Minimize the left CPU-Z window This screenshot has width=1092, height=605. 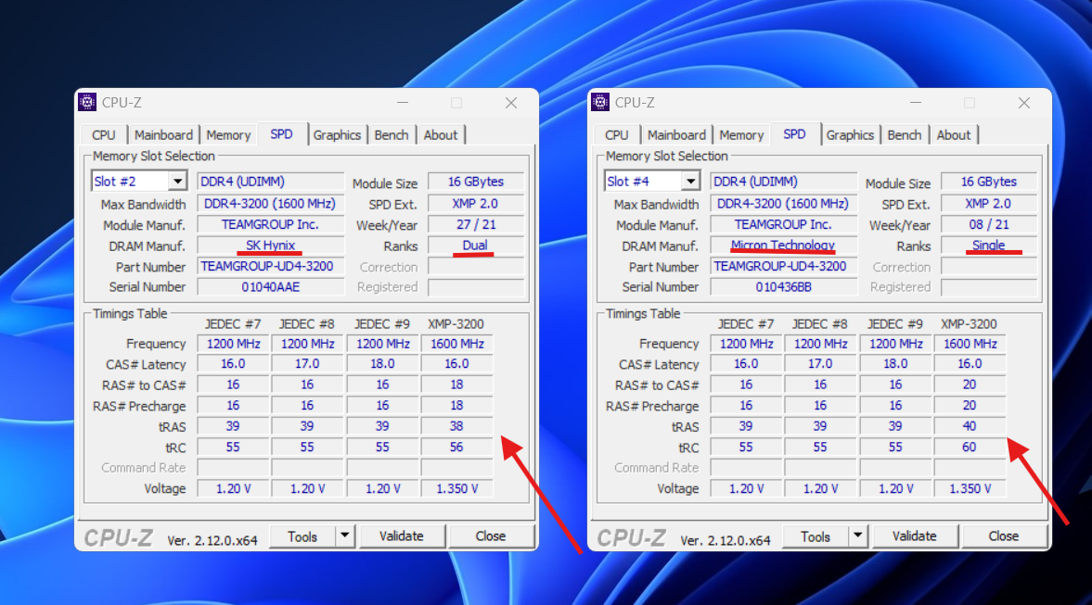pos(403,102)
